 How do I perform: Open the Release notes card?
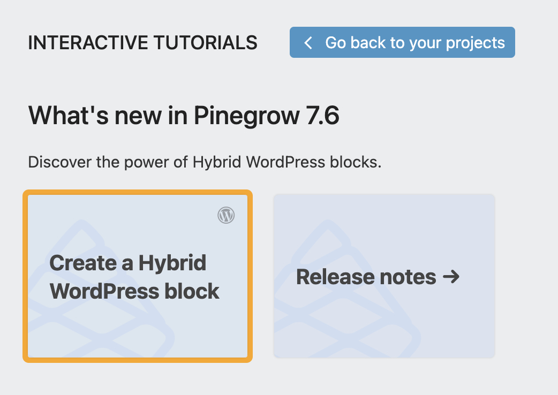pyautogui.click(x=384, y=276)
